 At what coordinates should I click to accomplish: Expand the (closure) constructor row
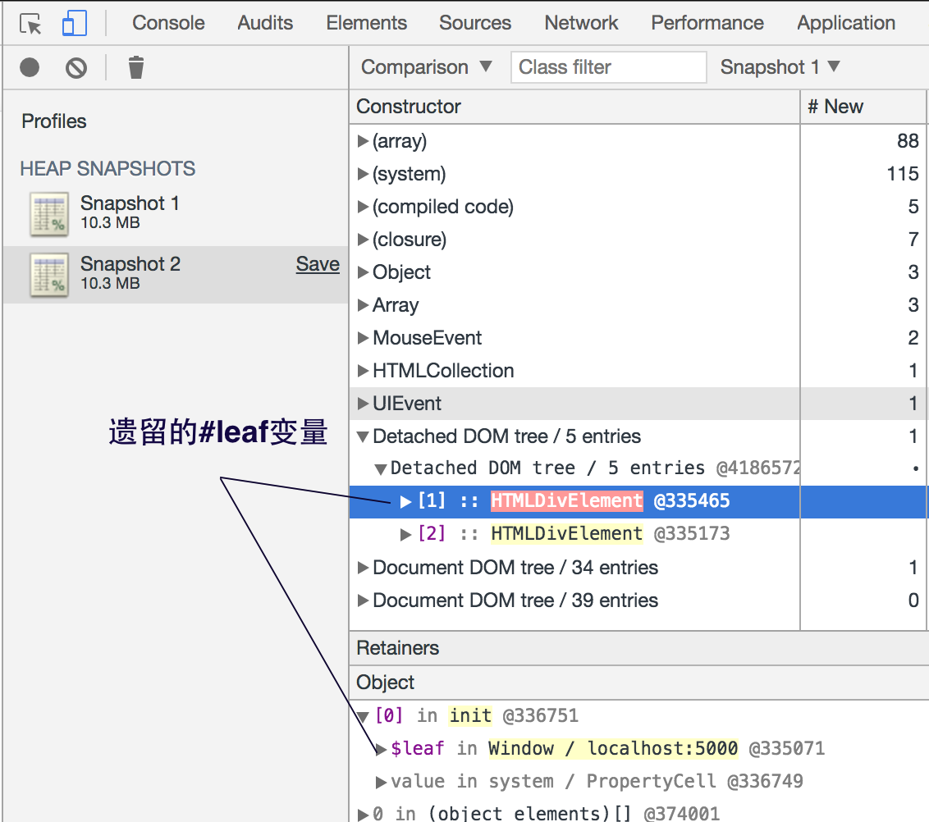pos(363,240)
